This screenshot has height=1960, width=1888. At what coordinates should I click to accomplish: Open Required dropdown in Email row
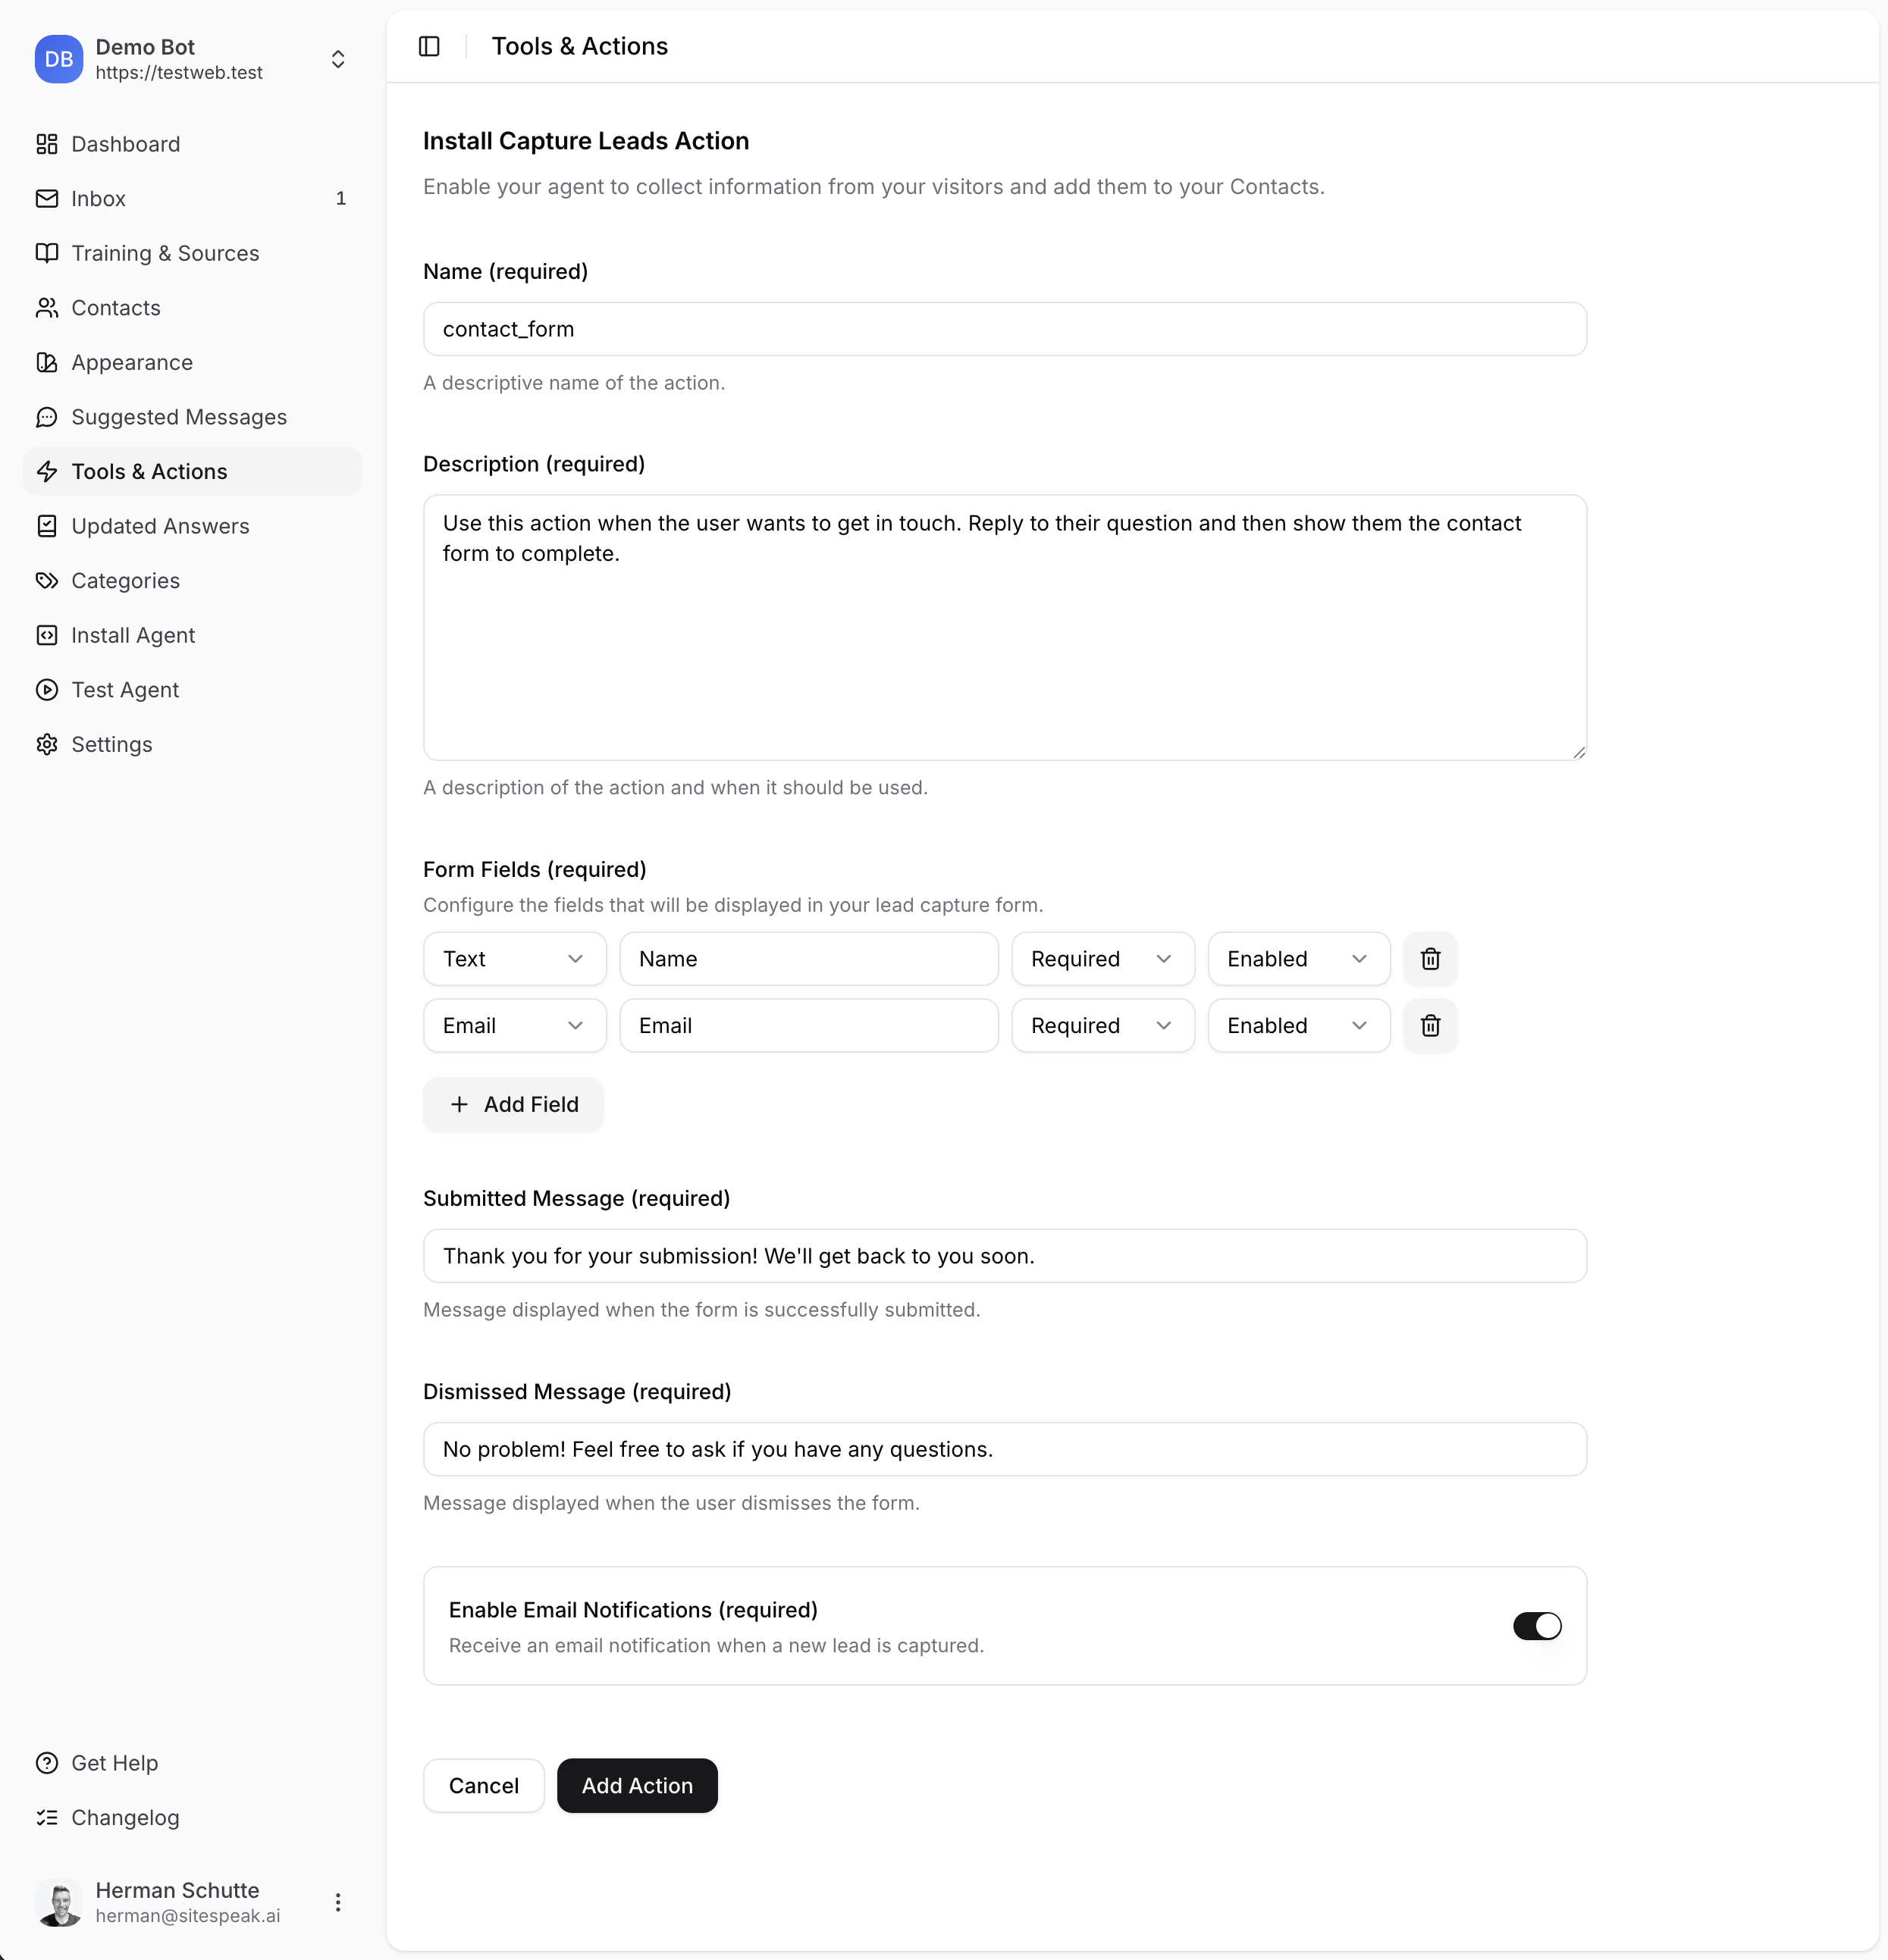pos(1102,1026)
